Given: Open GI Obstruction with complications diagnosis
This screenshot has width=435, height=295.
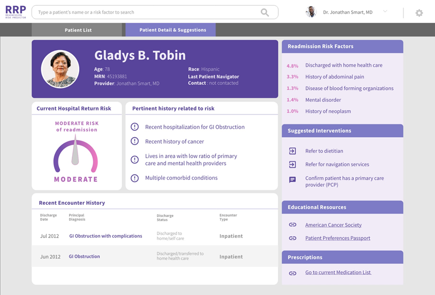Looking at the screenshot, I should 105,236.
